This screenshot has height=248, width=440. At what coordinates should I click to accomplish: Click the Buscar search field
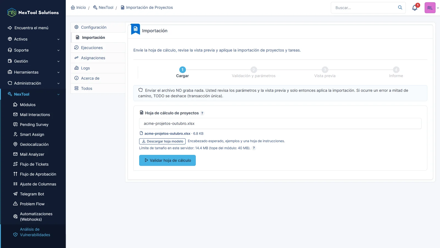(x=364, y=8)
